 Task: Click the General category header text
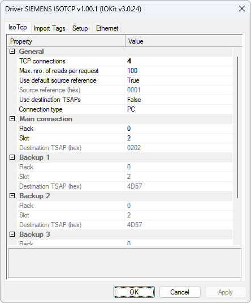pyautogui.click(x=31, y=52)
